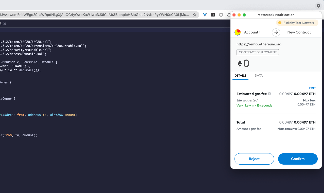Viewport: 324px width, 193px height.
Task: Click the Rinkeby Test Network indicator
Action: tap(297, 23)
